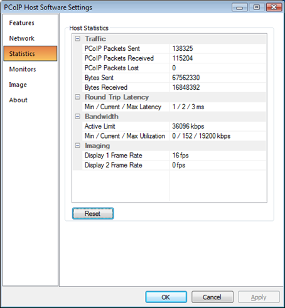Select the Statistics page

point(30,53)
